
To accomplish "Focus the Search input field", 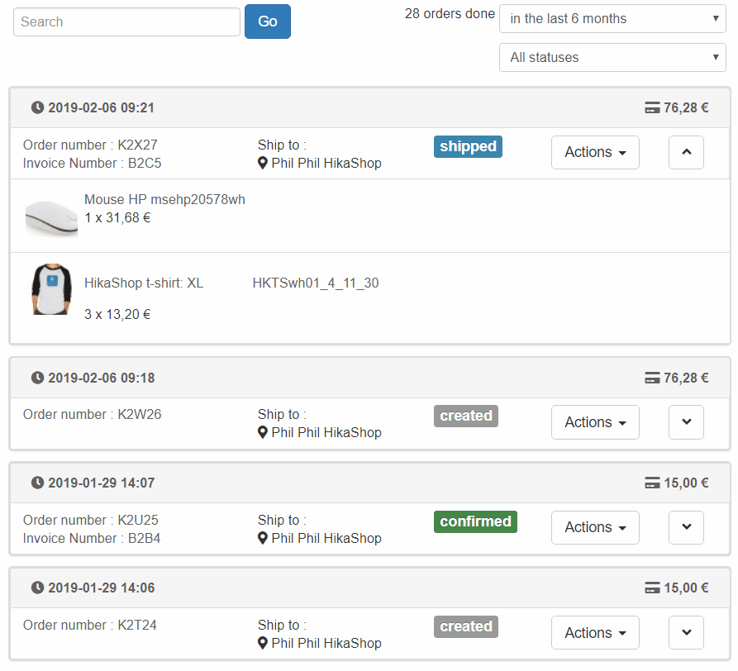I will tap(126, 21).
